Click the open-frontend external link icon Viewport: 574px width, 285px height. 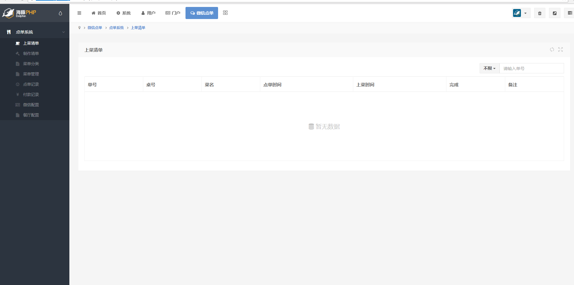[554, 13]
